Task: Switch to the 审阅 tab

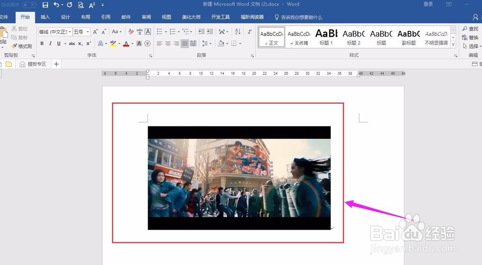Action: (147, 17)
